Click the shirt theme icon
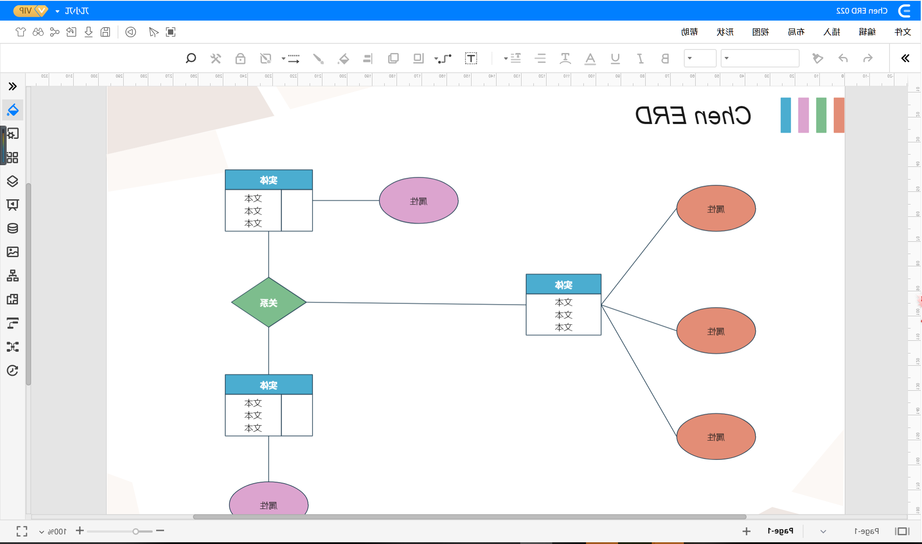The image size is (922, 544). (x=21, y=32)
